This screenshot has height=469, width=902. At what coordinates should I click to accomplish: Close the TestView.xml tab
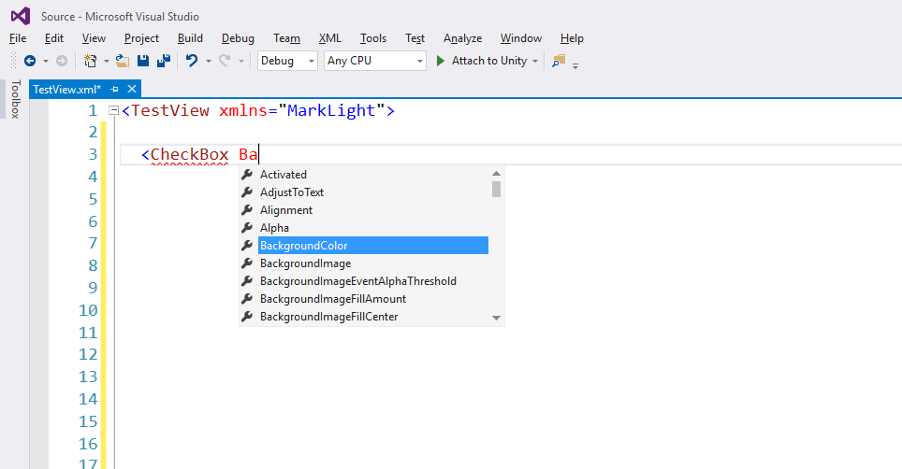(132, 89)
